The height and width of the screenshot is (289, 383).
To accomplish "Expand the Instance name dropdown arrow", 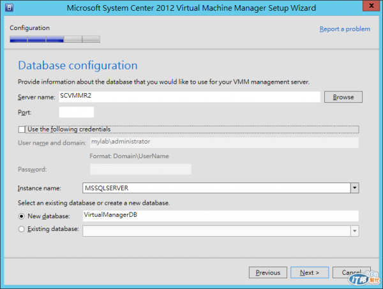I will (x=354, y=188).
